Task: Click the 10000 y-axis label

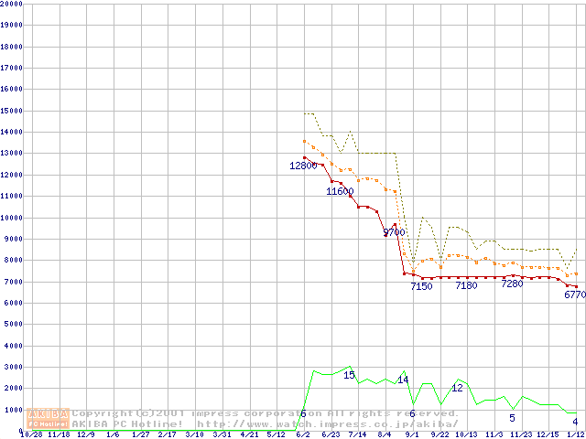Action: (11, 218)
